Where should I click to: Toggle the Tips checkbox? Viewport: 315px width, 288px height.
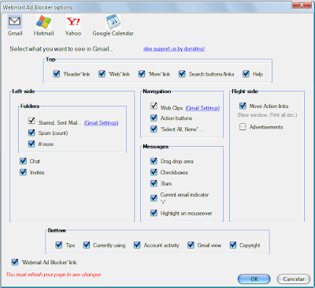(x=59, y=245)
